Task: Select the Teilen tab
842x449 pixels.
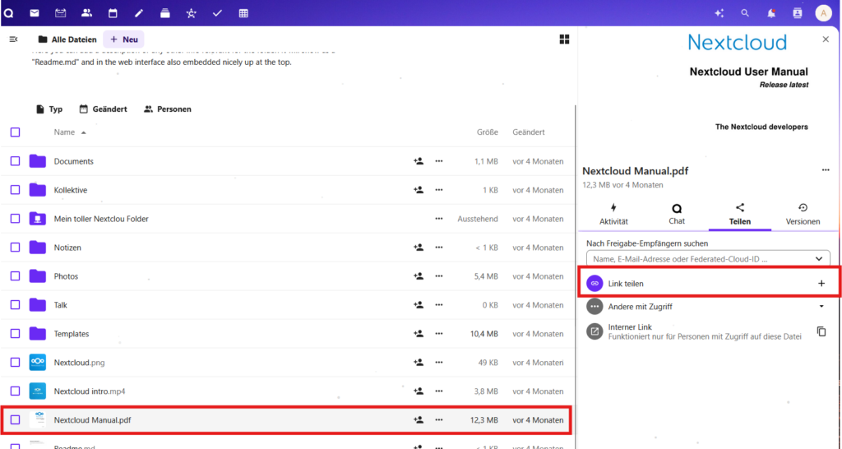Action: click(x=739, y=215)
